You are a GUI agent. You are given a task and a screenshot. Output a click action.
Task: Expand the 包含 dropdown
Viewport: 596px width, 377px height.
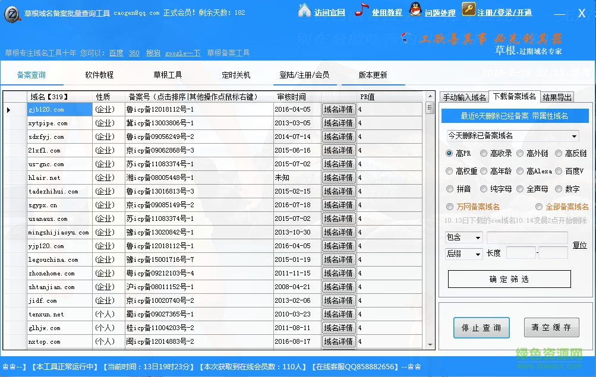465,236
